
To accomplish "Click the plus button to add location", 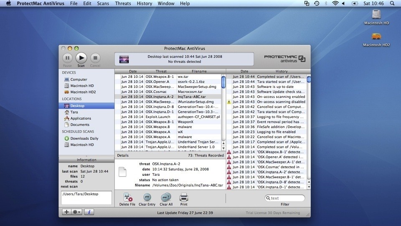I will tap(66, 212).
